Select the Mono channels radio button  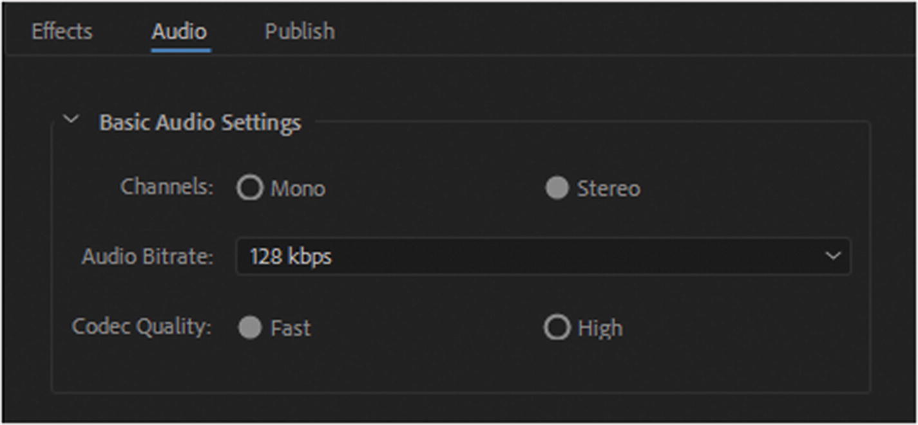250,188
